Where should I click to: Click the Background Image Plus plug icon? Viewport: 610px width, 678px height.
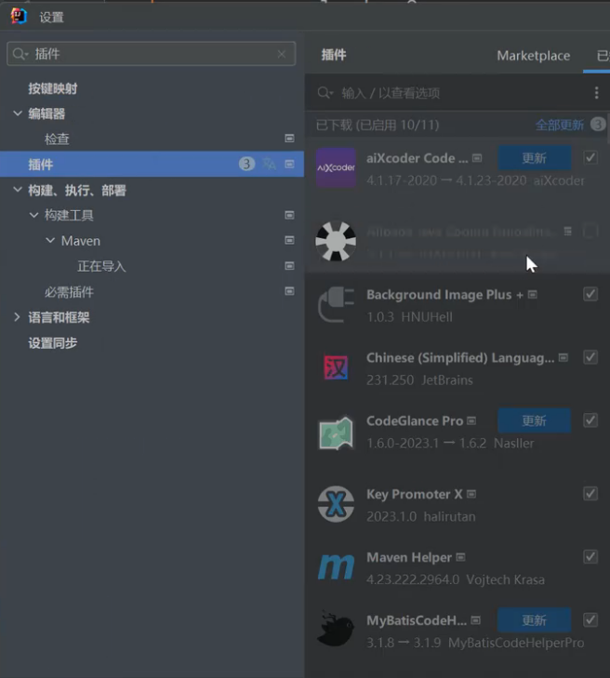(336, 305)
